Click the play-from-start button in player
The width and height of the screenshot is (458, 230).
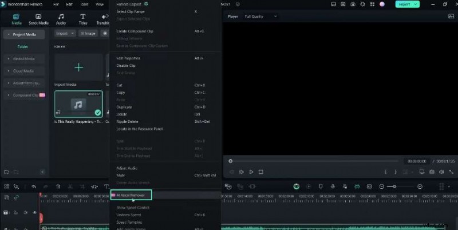click(242, 172)
